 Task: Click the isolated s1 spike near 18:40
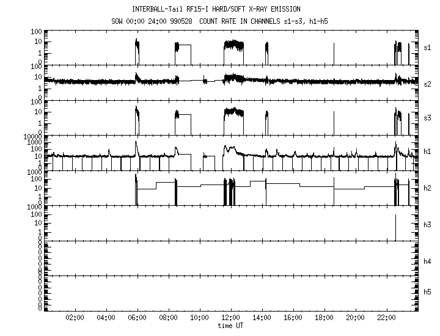(x=334, y=53)
